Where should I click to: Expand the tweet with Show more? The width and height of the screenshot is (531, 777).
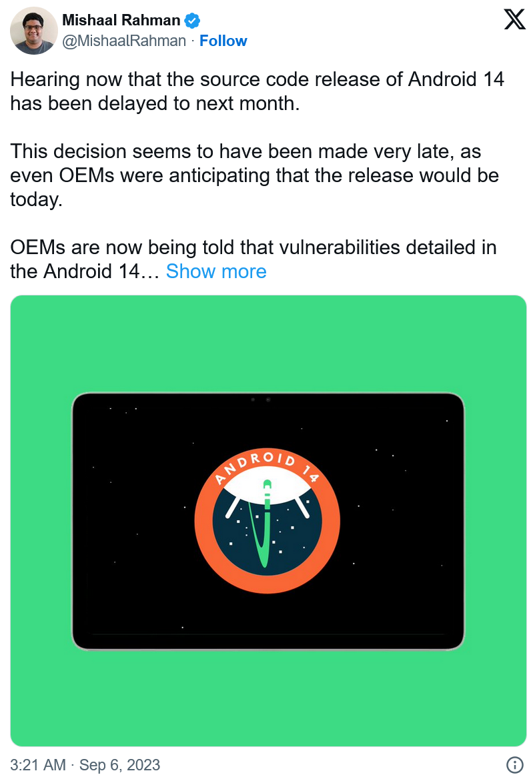[x=216, y=271]
